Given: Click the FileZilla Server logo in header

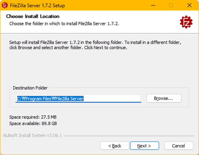Looking at the screenshot, I should (x=186, y=22).
